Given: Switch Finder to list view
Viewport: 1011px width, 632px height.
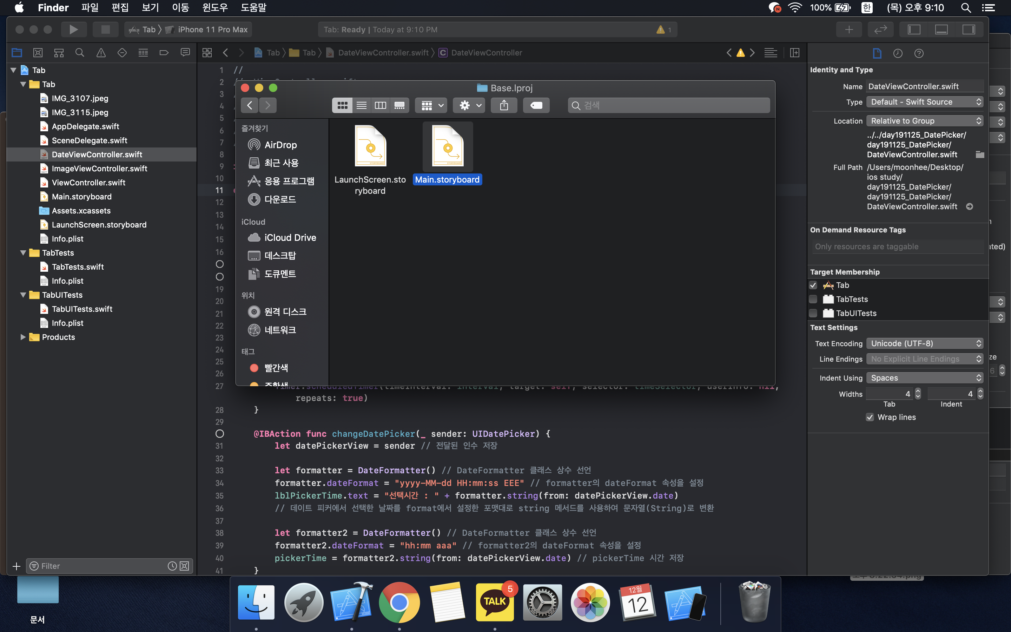Looking at the screenshot, I should coord(361,105).
